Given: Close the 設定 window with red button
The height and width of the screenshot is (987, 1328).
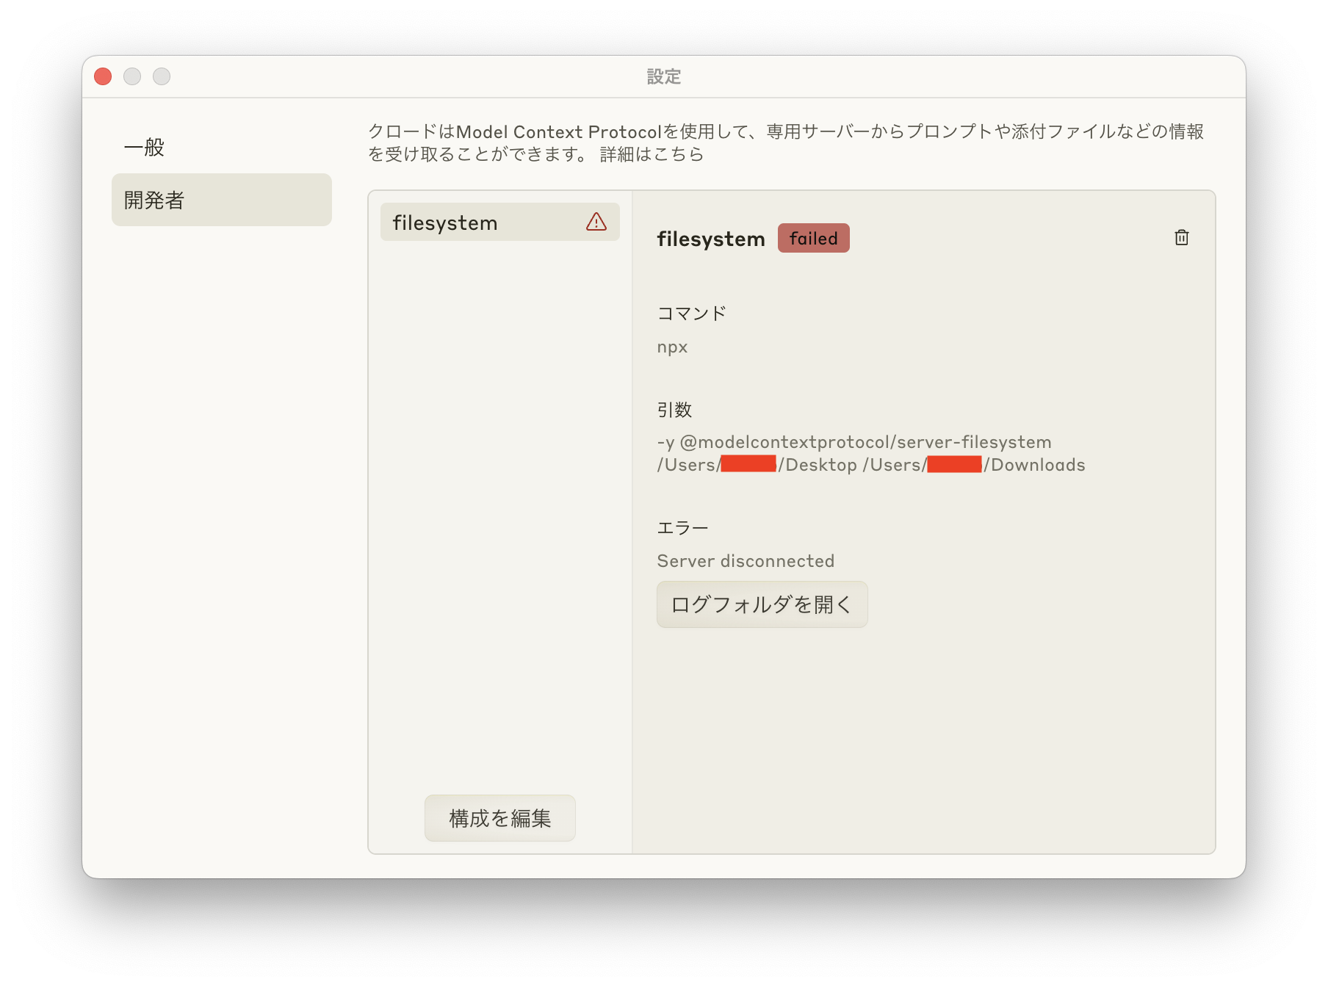Looking at the screenshot, I should click(x=103, y=76).
